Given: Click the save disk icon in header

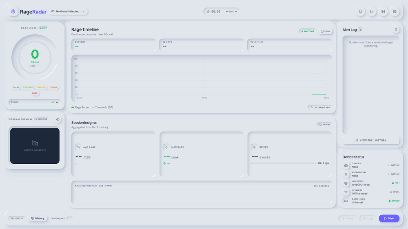Looking at the screenshot, I should coord(383,11).
